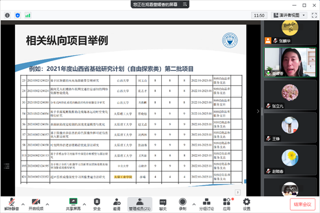Click the meeting info icon

(8, 16)
